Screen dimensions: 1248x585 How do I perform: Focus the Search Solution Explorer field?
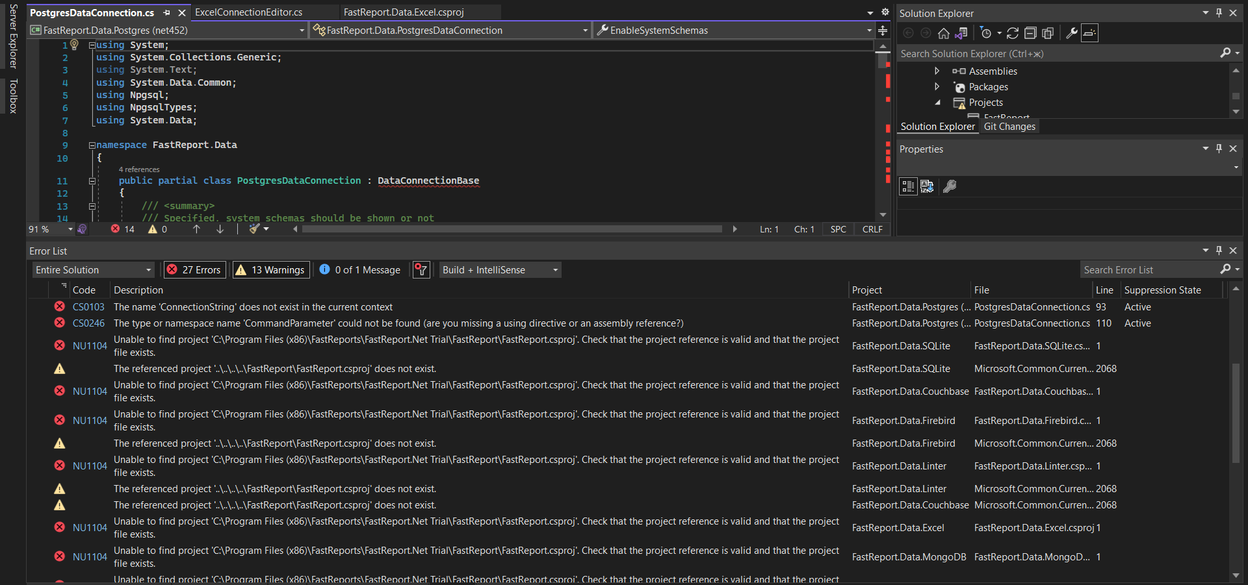tap(1059, 54)
